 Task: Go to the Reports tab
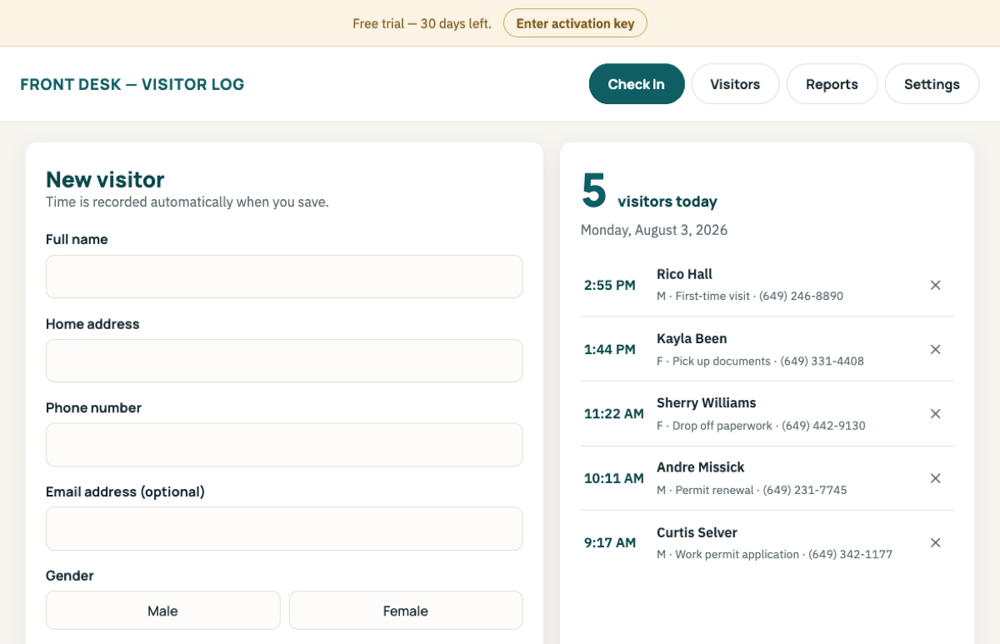pyautogui.click(x=832, y=84)
